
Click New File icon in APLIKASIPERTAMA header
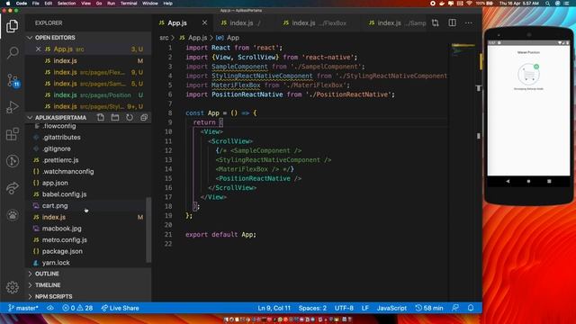pos(101,118)
